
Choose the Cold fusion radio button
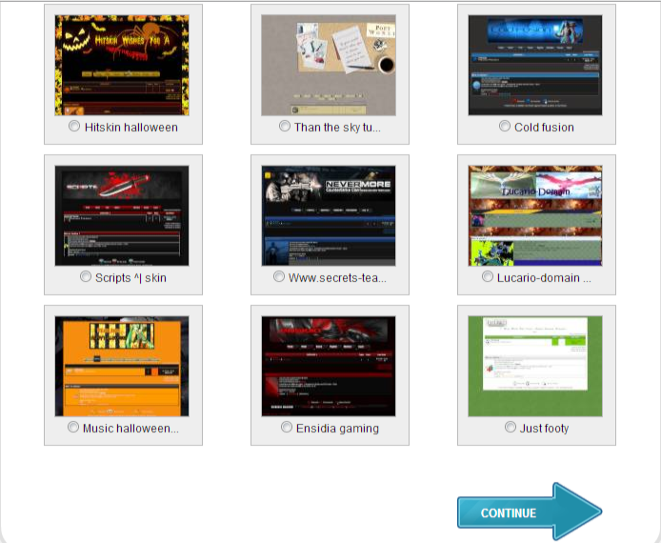[505, 126]
